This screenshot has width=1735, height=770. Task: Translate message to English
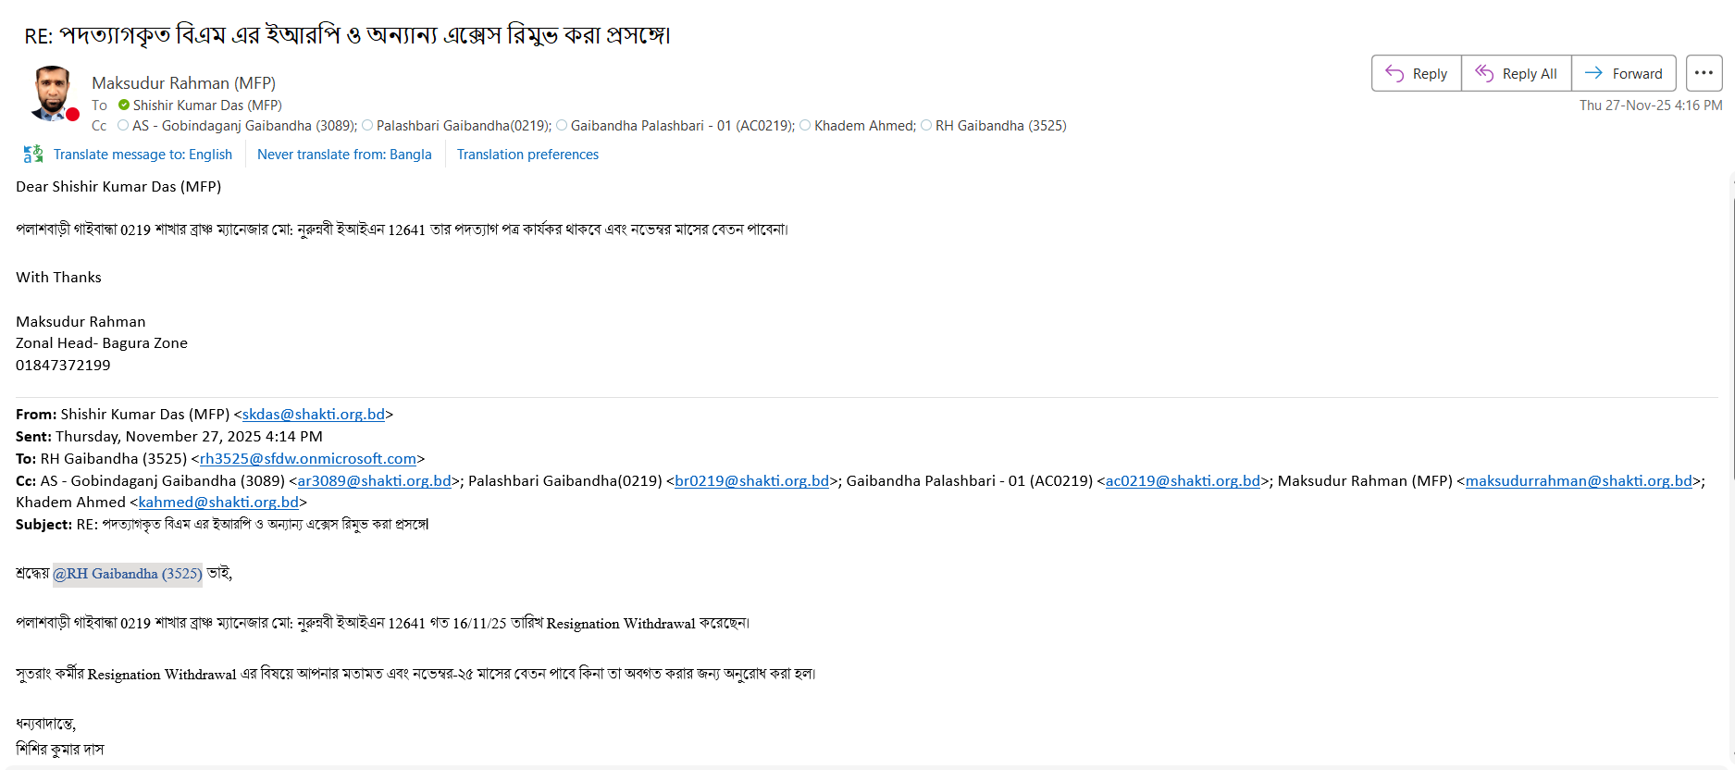(x=143, y=155)
